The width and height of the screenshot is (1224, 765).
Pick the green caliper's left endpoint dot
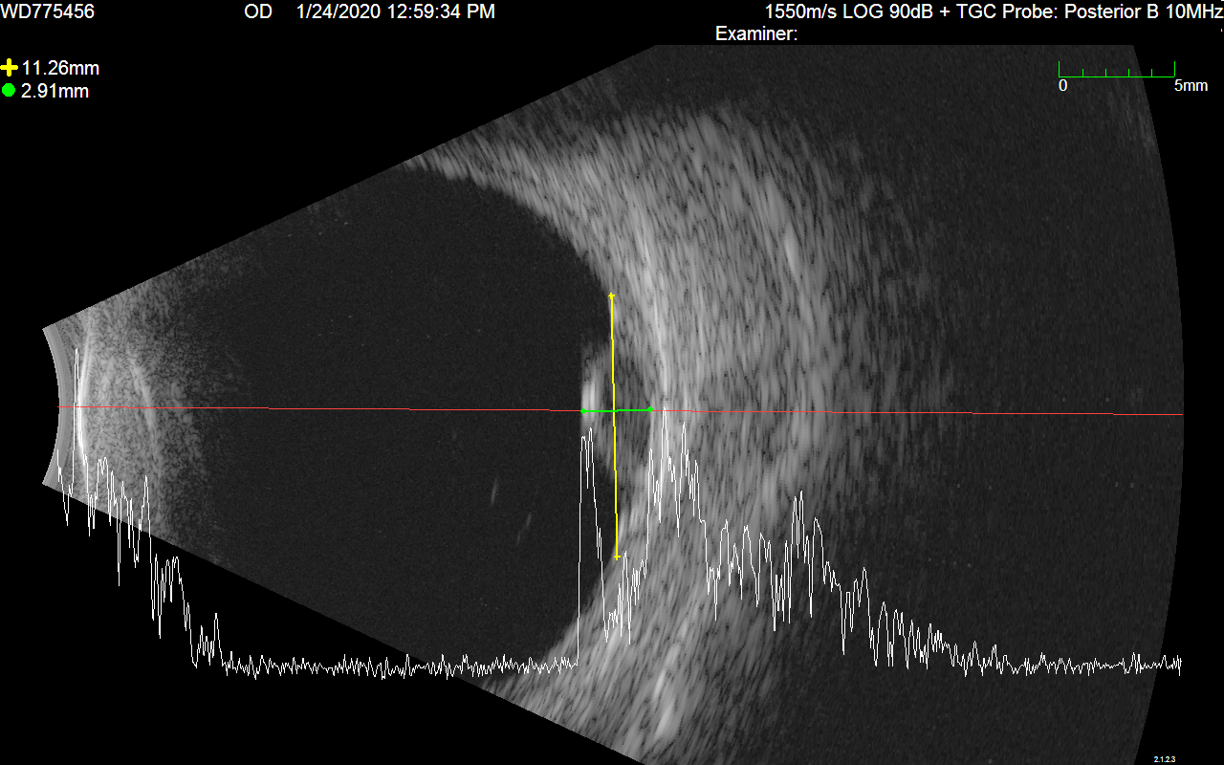click(584, 411)
